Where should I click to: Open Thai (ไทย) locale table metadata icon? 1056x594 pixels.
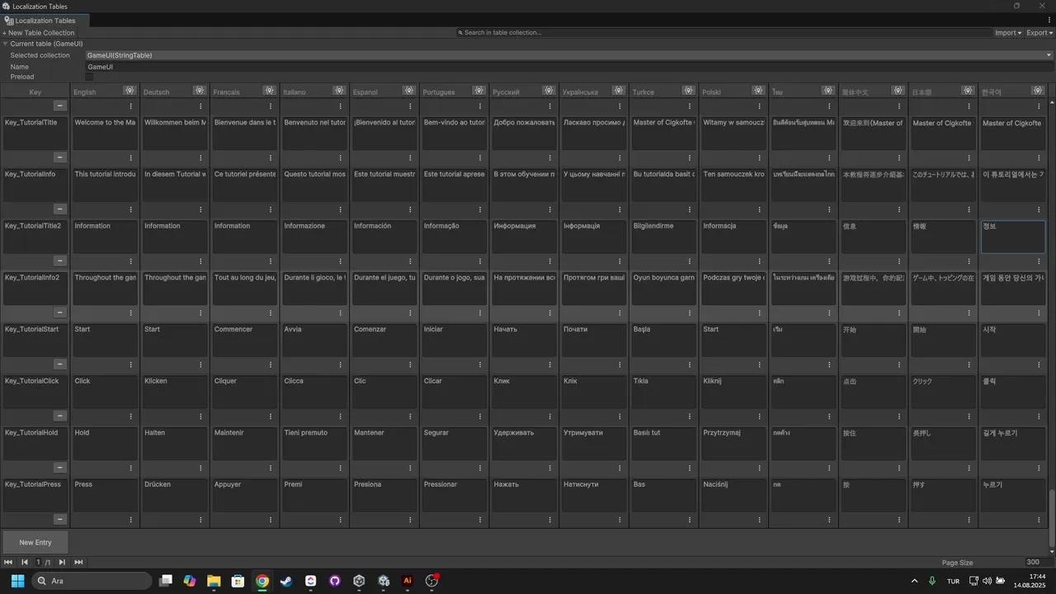point(828,91)
